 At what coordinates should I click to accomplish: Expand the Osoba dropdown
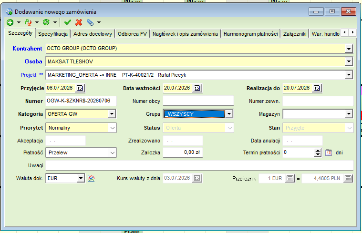click(x=349, y=61)
